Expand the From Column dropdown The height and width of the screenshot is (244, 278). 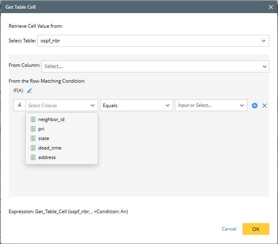tap(155, 66)
